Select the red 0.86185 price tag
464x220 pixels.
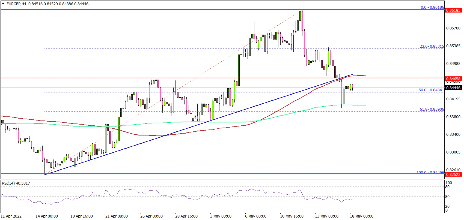453,10
